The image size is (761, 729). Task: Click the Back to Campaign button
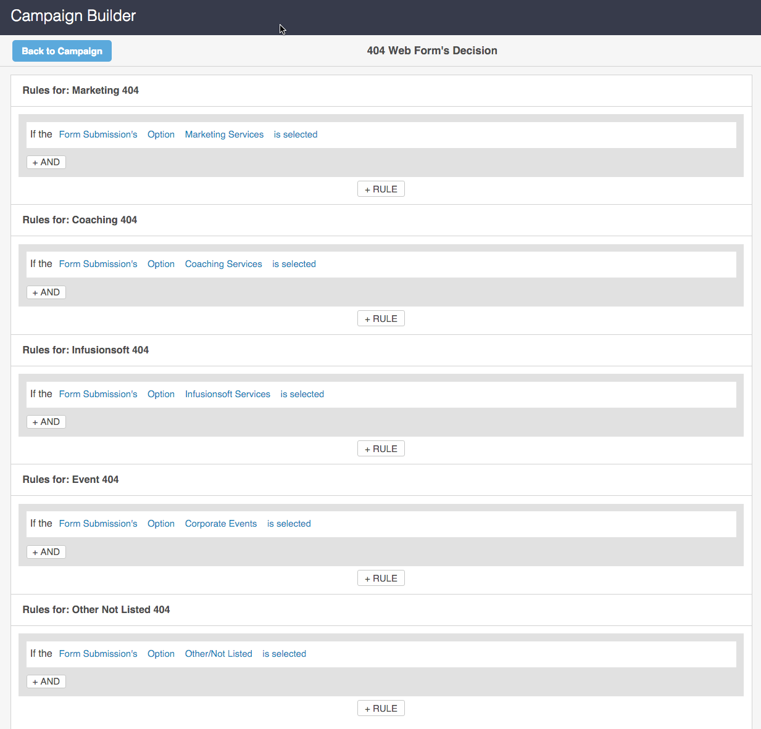pyautogui.click(x=62, y=51)
